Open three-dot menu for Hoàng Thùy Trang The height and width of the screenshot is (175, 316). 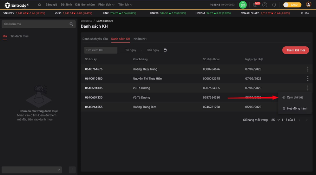308,69
